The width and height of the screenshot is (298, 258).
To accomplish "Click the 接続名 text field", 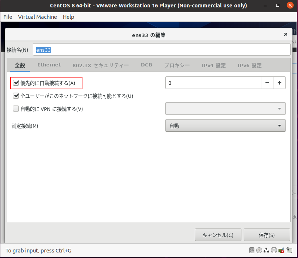I will point(162,50).
